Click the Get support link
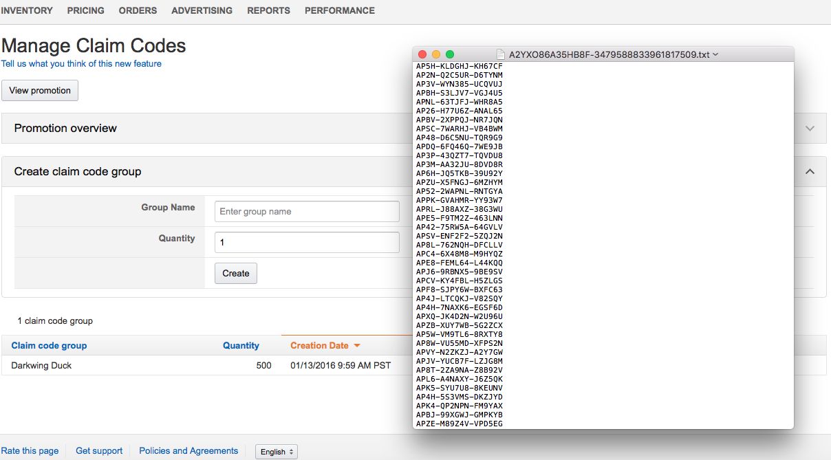Viewport: 831px width, 460px height. click(99, 451)
